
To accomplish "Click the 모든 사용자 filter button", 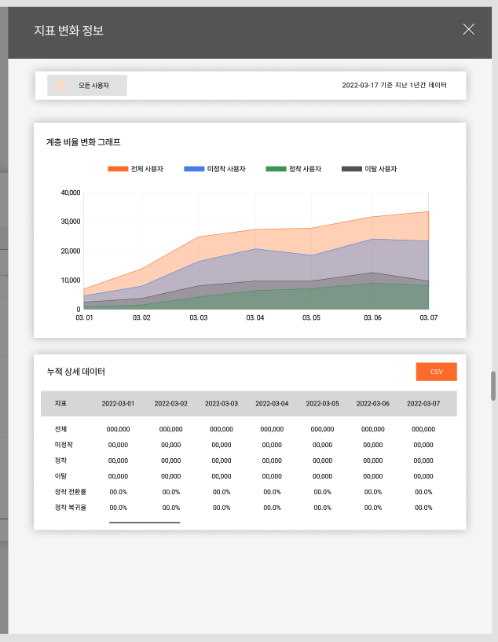I will tap(87, 85).
